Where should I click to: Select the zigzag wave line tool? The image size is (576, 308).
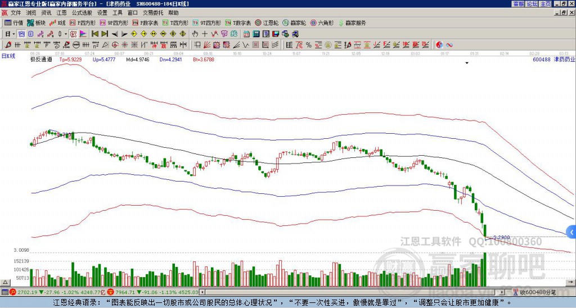[246, 45]
